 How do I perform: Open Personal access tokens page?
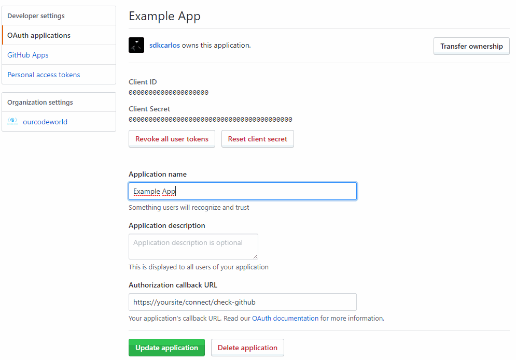click(44, 74)
